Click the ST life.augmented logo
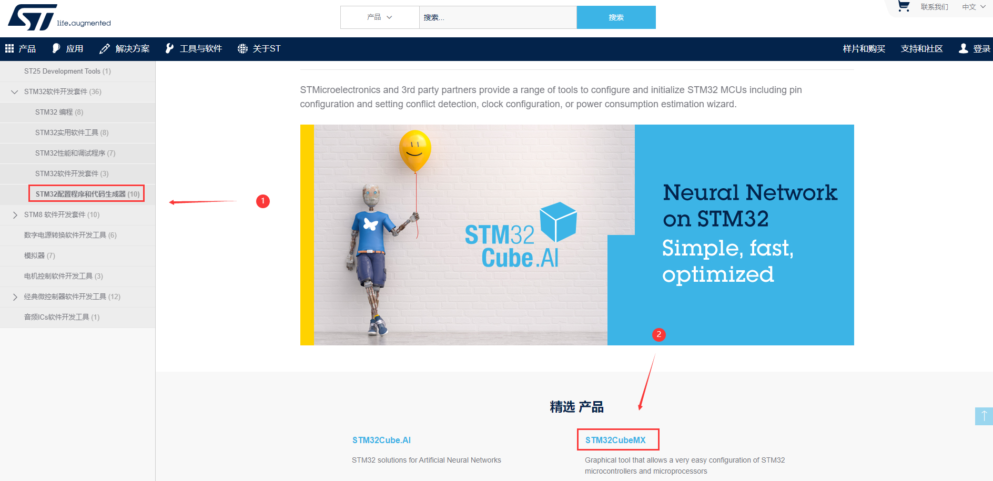 pos(59,17)
